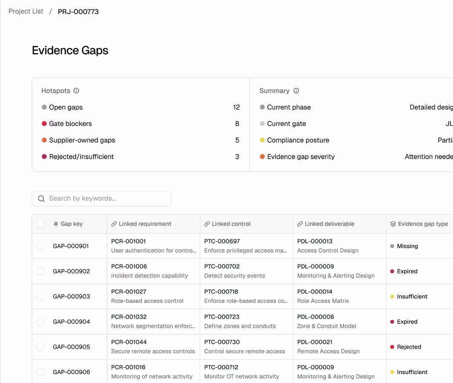Click the link icon beside Linked requirement
The height and width of the screenshot is (383, 453).
point(114,224)
